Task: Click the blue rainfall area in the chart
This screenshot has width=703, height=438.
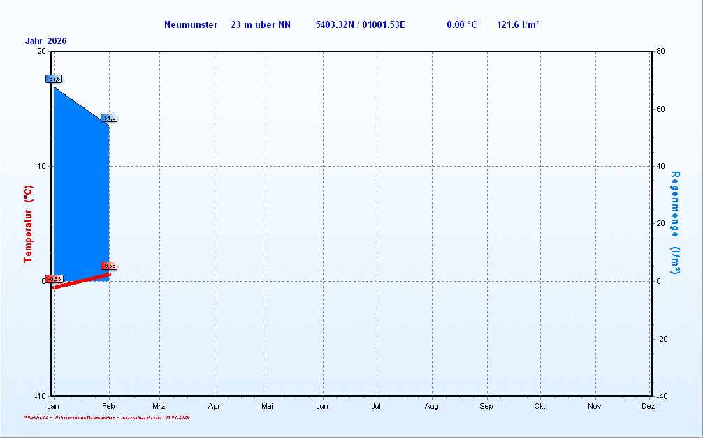Action: tap(80, 188)
